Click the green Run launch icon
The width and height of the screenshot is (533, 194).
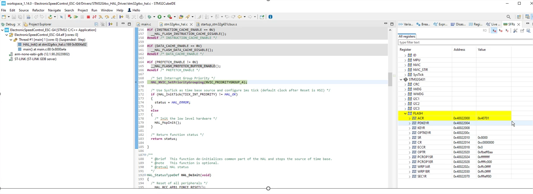[159, 17]
